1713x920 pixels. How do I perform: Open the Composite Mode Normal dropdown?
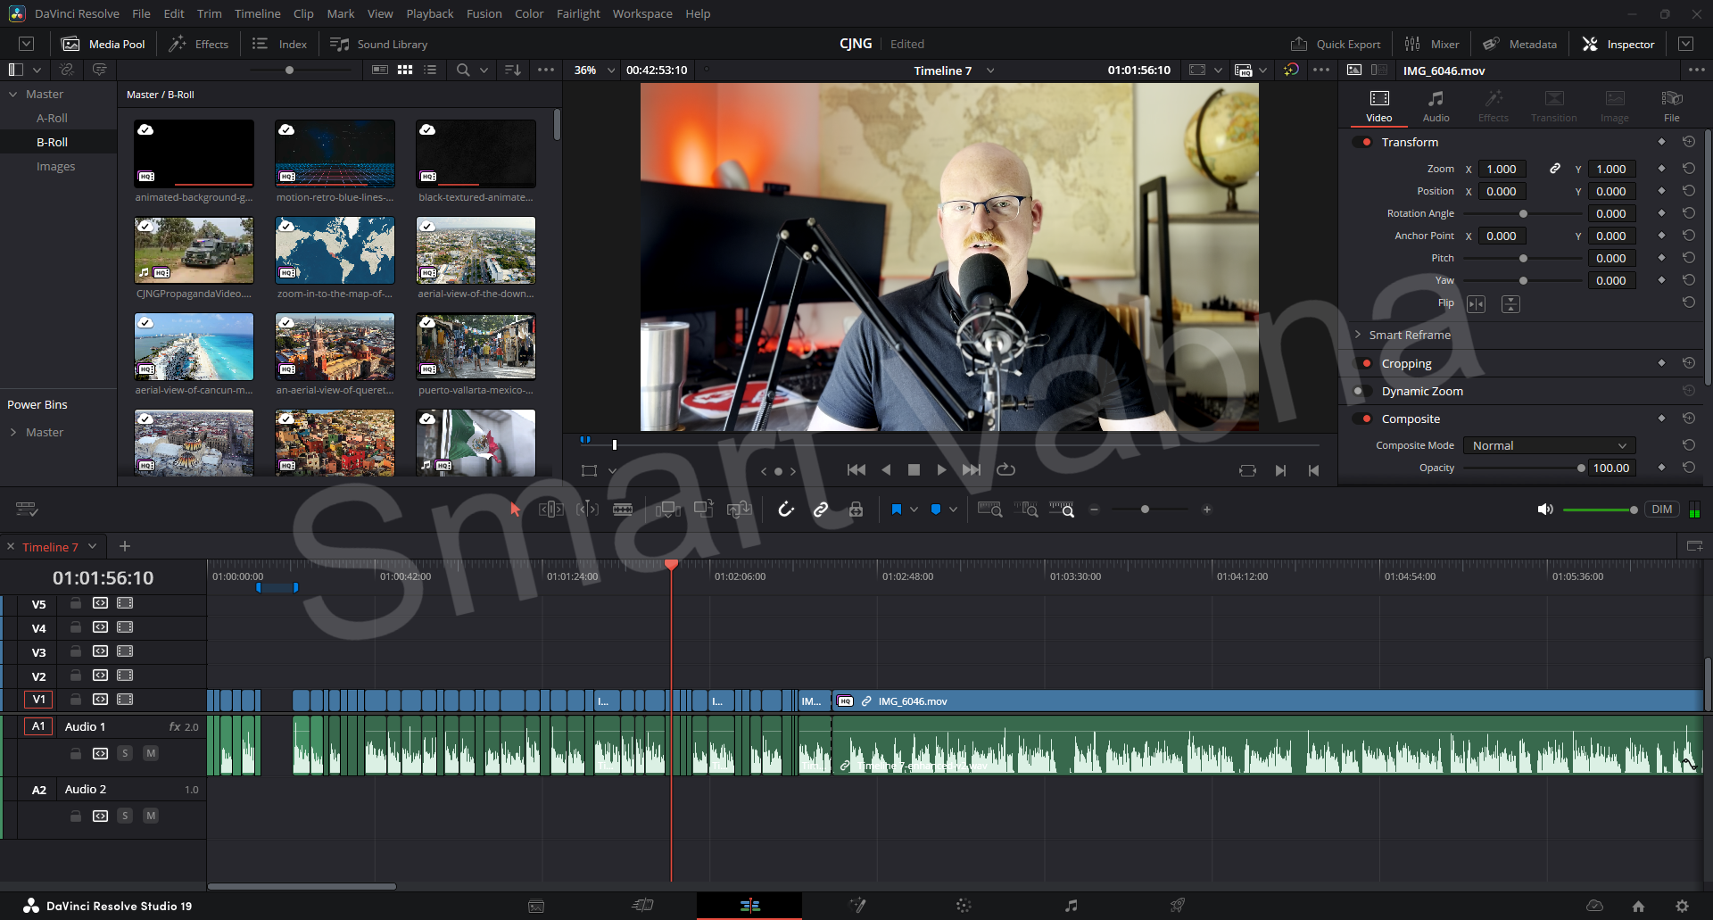(1549, 445)
